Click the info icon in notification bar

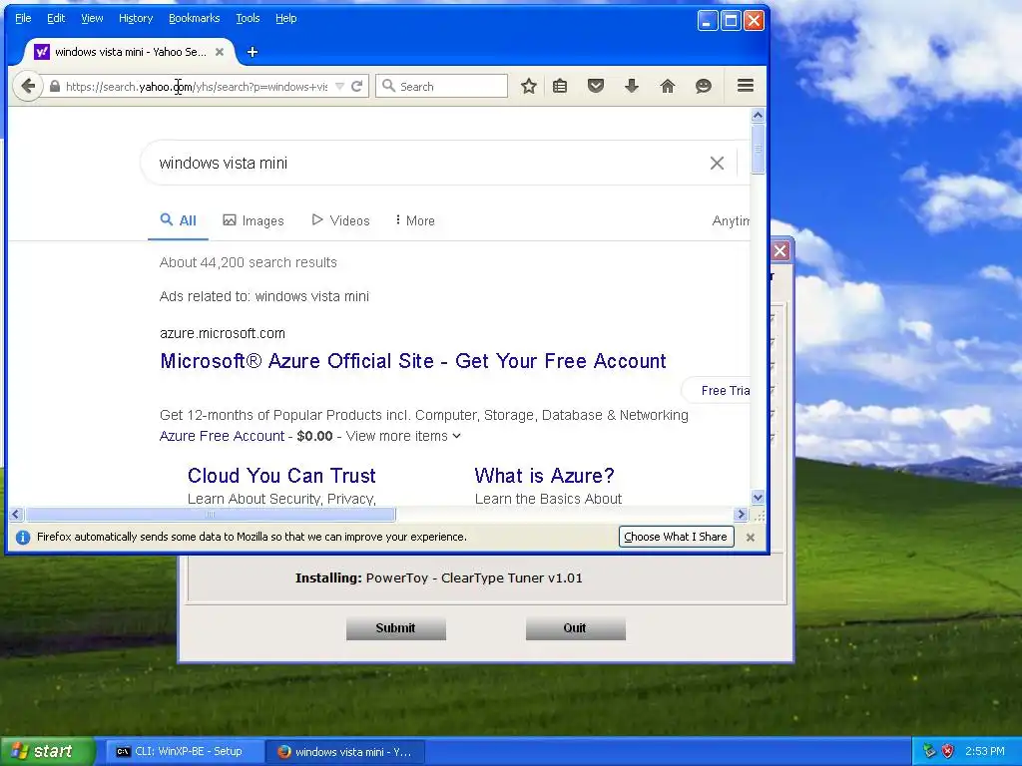click(x=23, y=538)
